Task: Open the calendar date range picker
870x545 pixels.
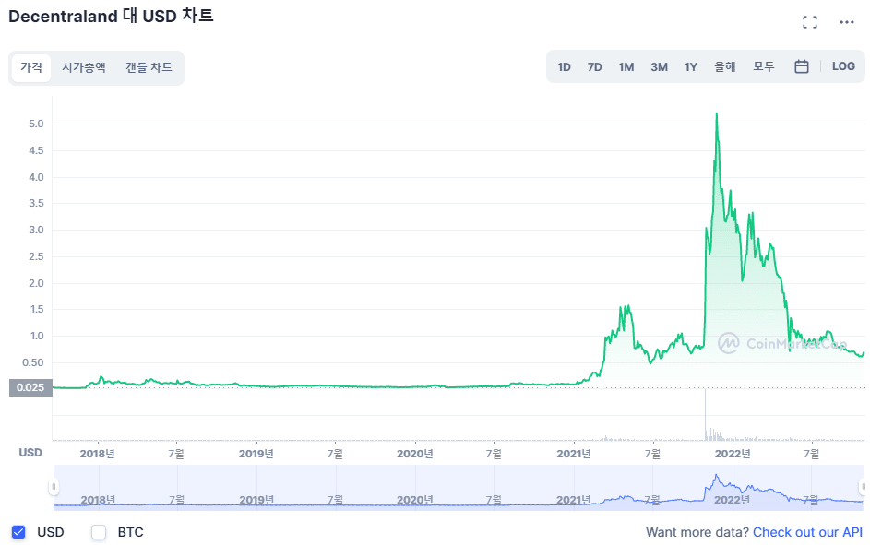Action: 801,66
